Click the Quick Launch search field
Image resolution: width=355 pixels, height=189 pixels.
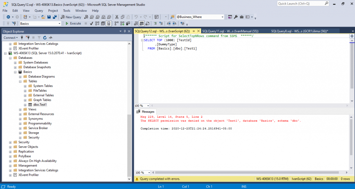303,3
